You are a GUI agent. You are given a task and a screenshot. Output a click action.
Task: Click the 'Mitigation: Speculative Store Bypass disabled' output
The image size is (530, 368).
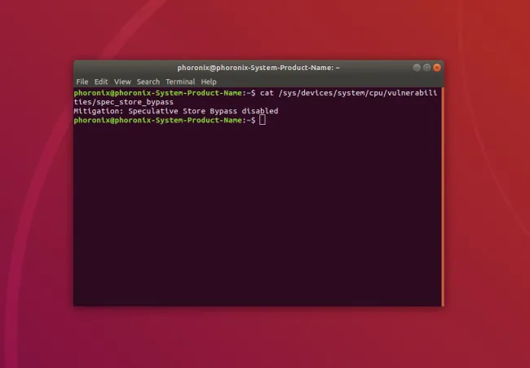[175, 111]
